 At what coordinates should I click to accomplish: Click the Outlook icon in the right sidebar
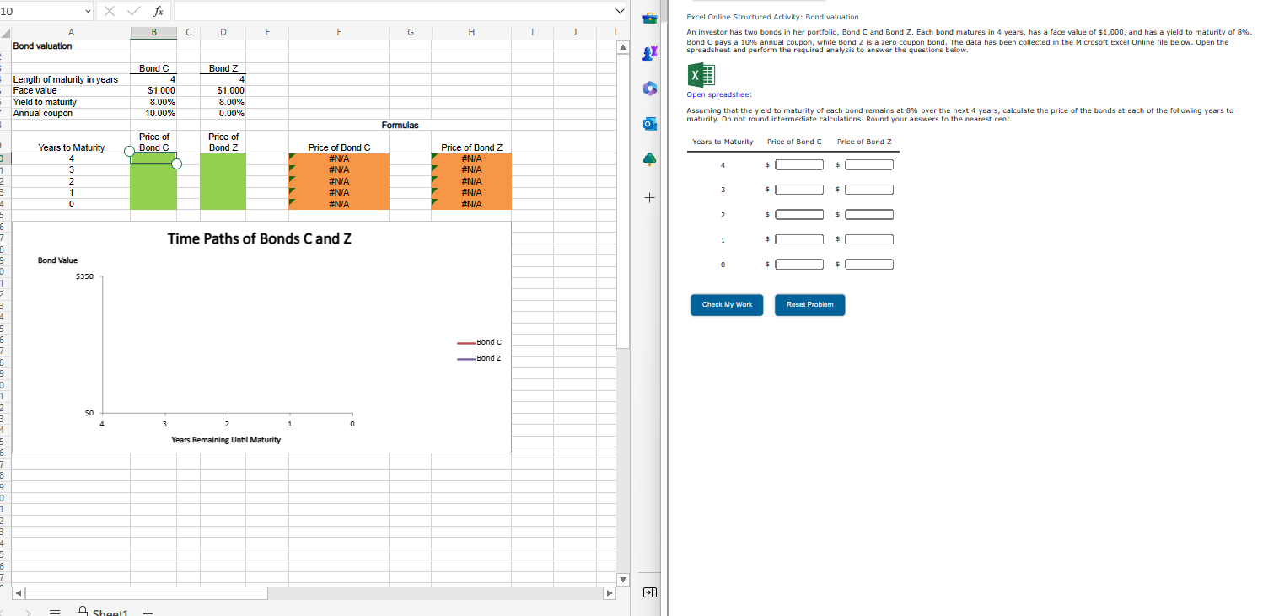click(649, 123)
